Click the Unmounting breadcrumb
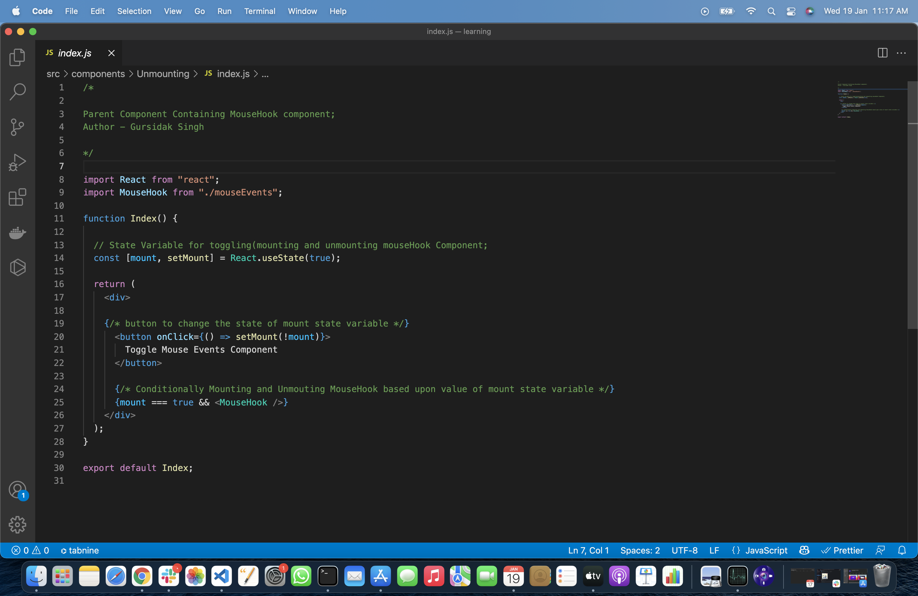 point(163,74)
